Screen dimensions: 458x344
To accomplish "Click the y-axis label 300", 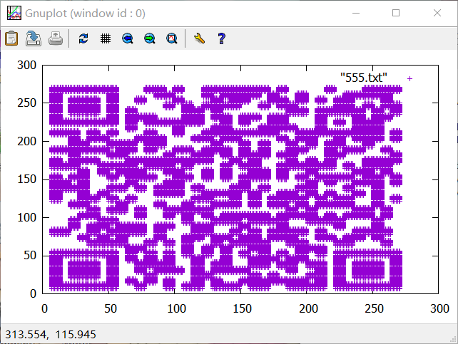I will point(27,65).
